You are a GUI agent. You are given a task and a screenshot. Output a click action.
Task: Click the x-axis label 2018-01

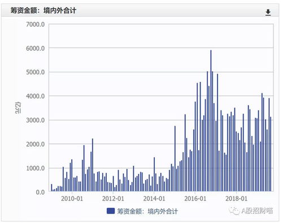point(236,199)
